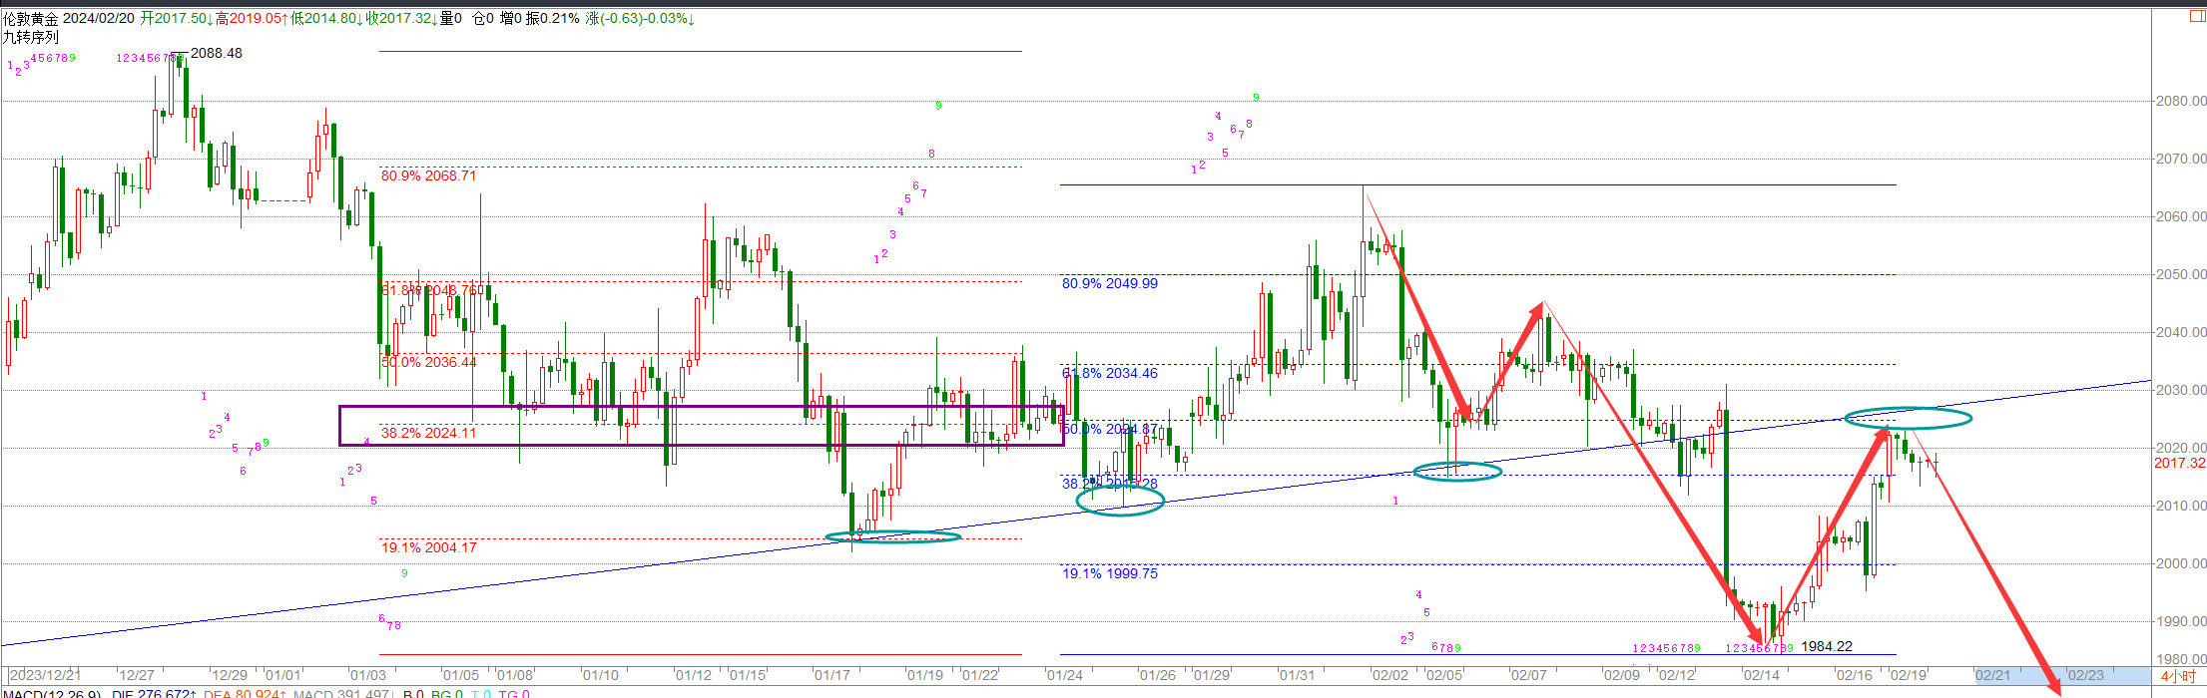
Task: Click the 01/17 date on time axis
Action: pyautogui.click(x=832, y=675)
